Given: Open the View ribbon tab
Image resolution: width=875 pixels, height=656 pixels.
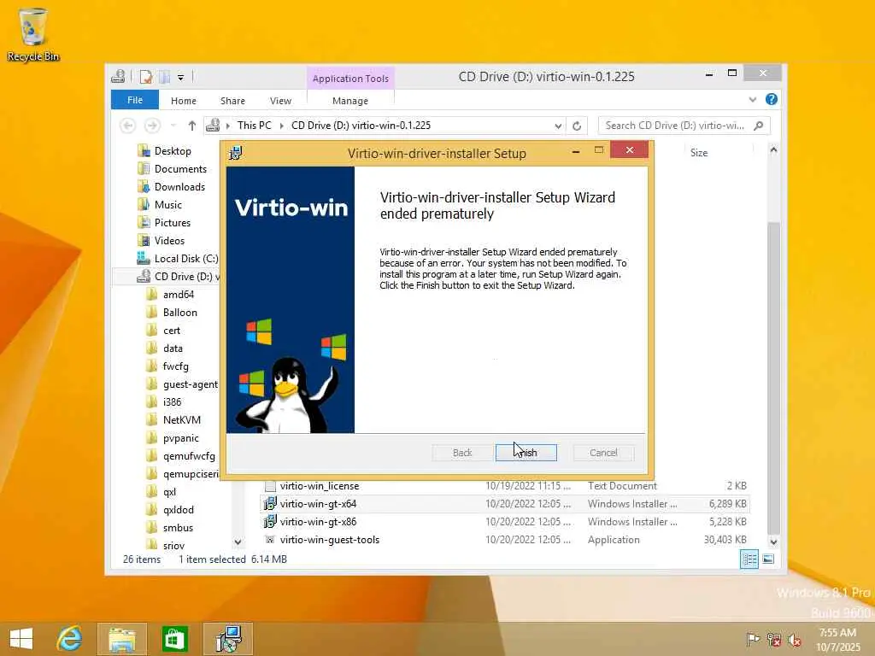Looking at the screenshot, I should click(x=280, y=101).
